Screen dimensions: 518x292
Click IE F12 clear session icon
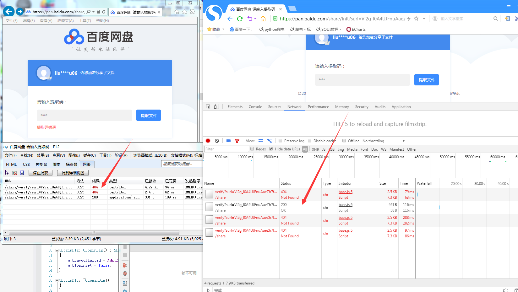tap(14, 173)
